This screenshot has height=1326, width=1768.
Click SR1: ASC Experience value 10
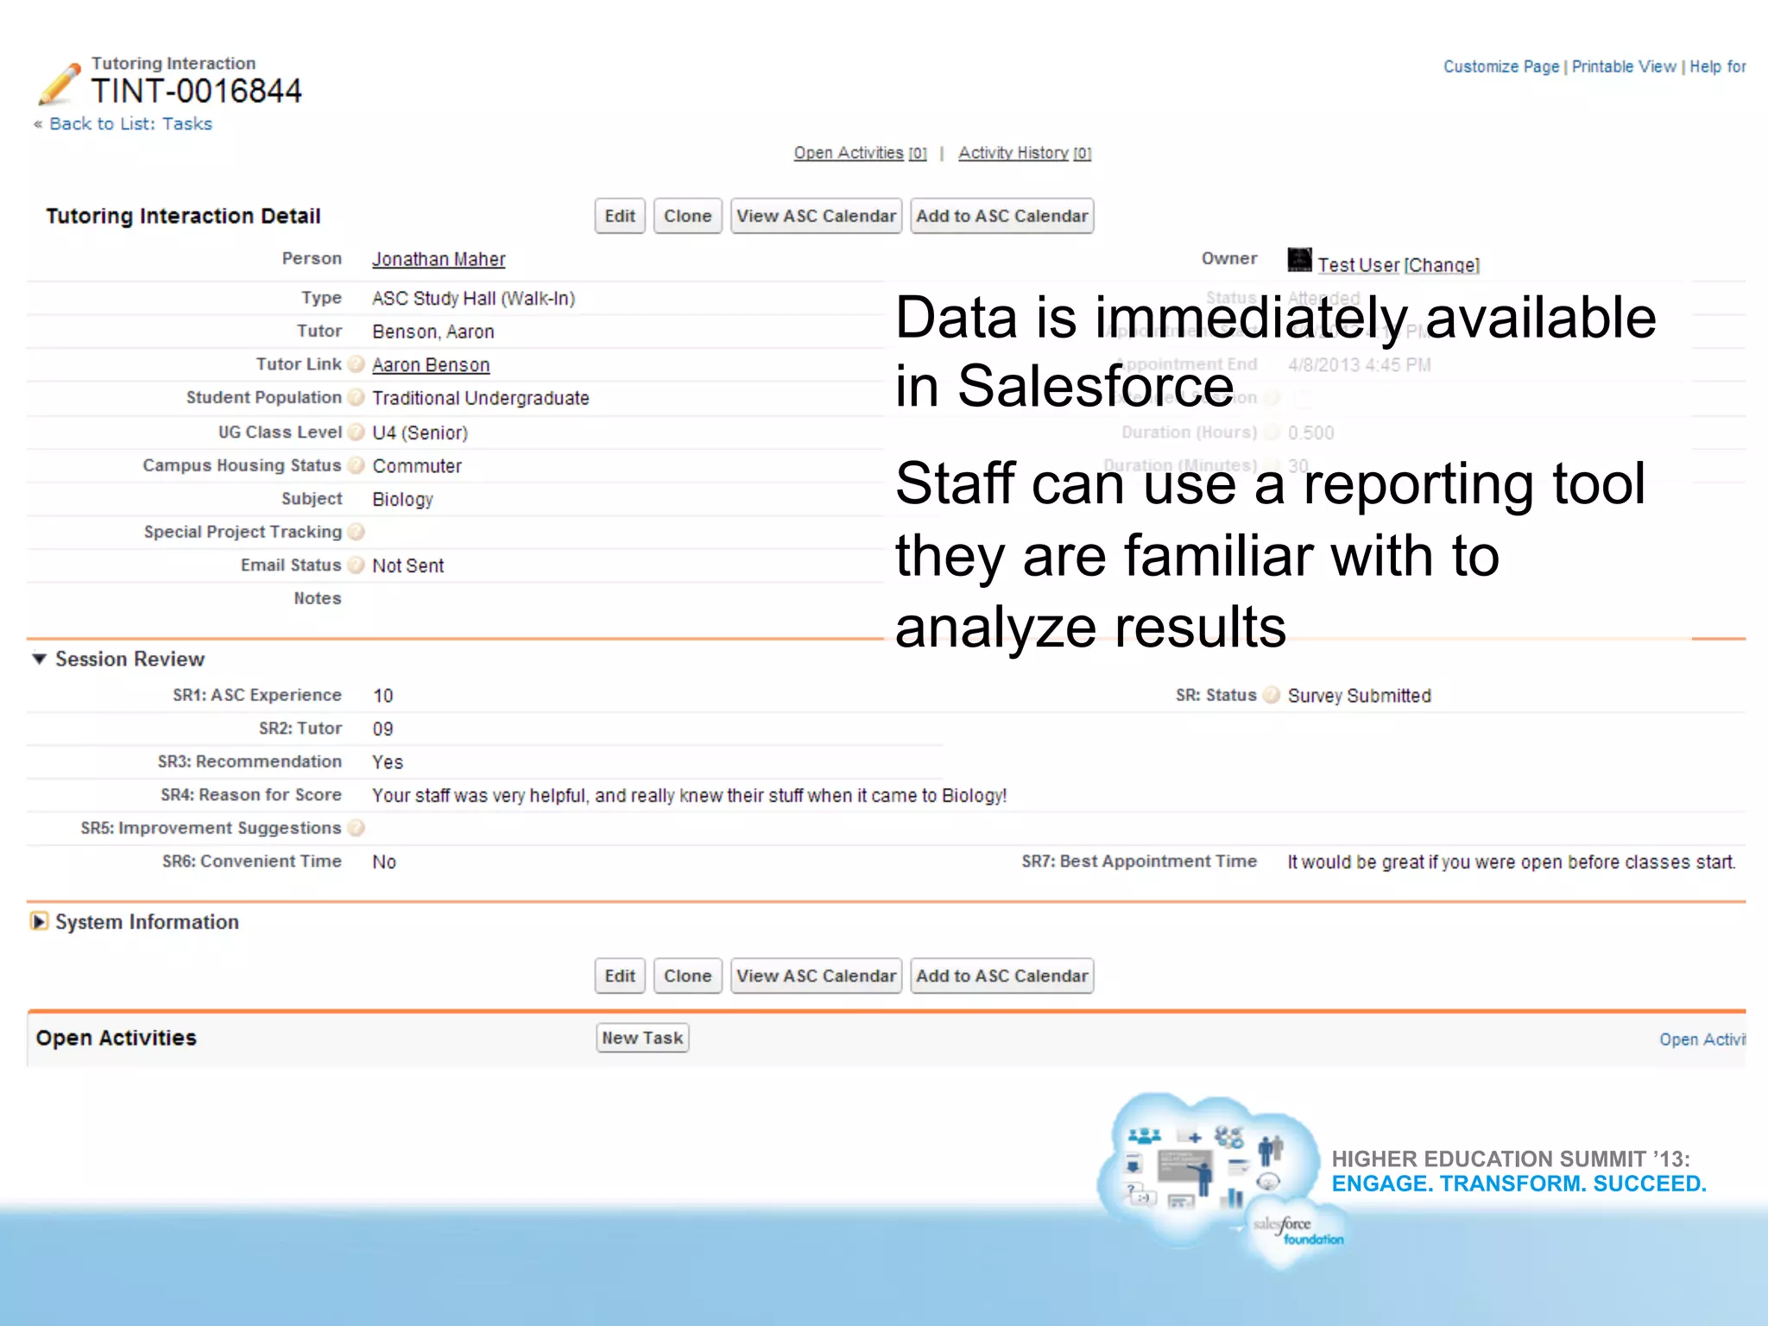click(382, 696)
